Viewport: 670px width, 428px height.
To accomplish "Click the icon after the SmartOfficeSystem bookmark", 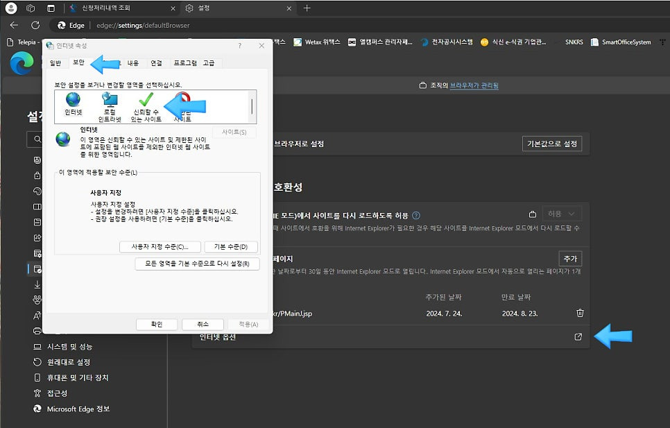I will tap(662, 42).
